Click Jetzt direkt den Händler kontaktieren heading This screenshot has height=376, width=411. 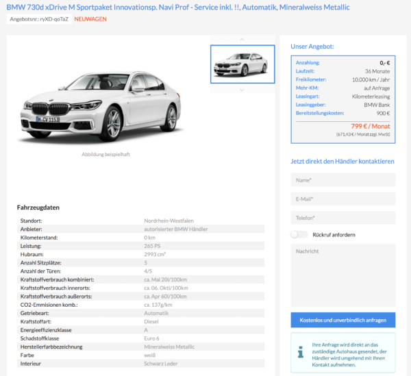[x=342, y=161]
